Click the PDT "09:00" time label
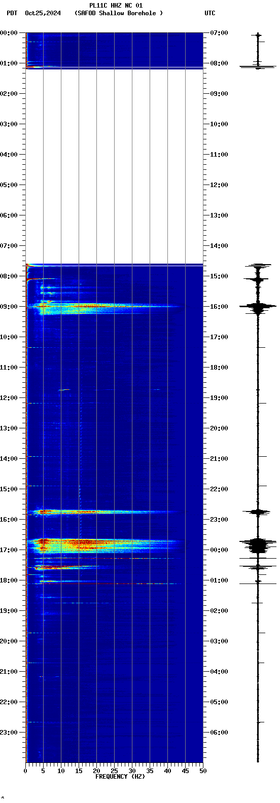The height and width of the screenshot is (803, 280). click(9, 307)
